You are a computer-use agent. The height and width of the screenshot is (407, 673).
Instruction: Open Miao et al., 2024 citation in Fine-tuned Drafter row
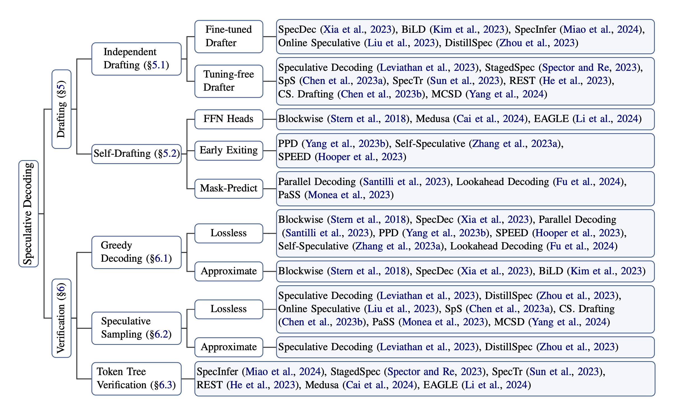tap(601, 29)
